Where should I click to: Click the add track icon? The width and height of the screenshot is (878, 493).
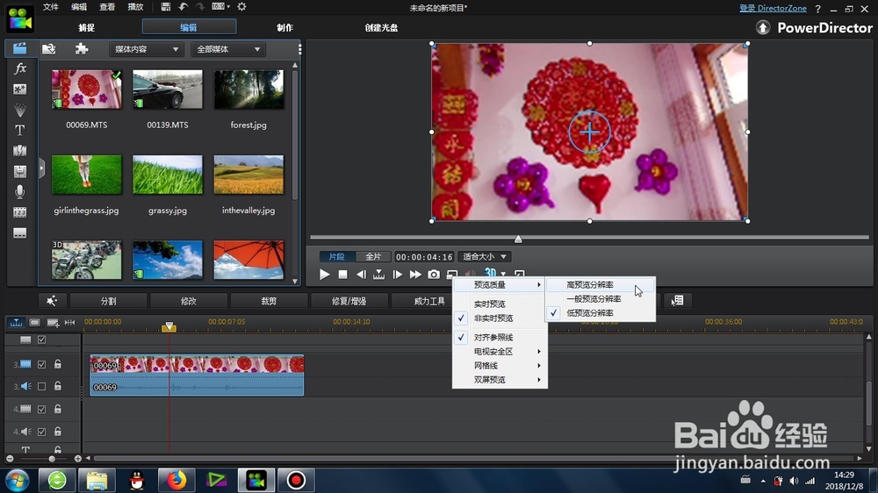coord(53,322)
